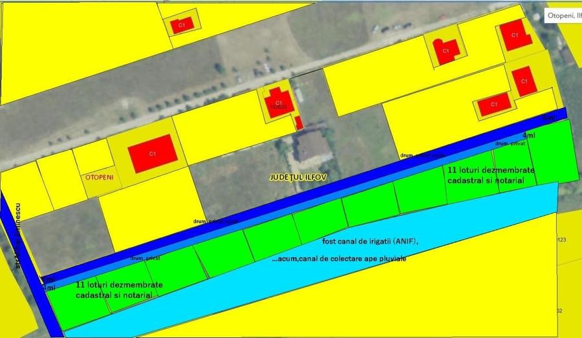Click the tall red C1 building above the wide one

[524, 81]
